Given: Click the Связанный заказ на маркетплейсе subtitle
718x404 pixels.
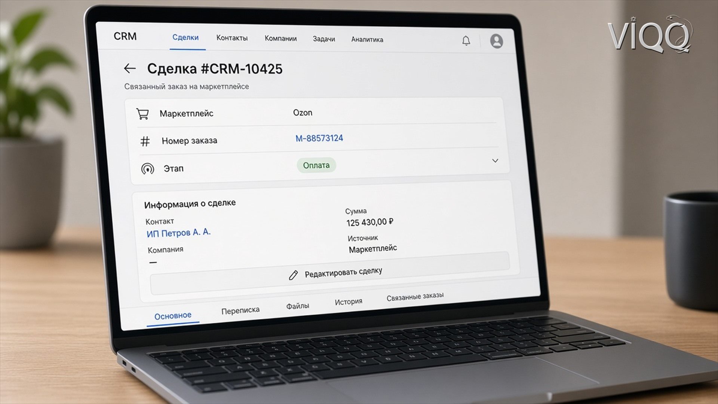Looking at the screenshot, I should click(x=187, y=86).
